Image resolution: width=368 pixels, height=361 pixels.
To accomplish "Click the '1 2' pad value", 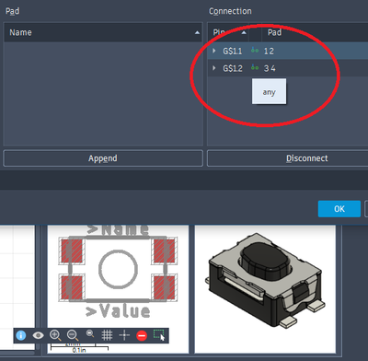I will [269, 51].
